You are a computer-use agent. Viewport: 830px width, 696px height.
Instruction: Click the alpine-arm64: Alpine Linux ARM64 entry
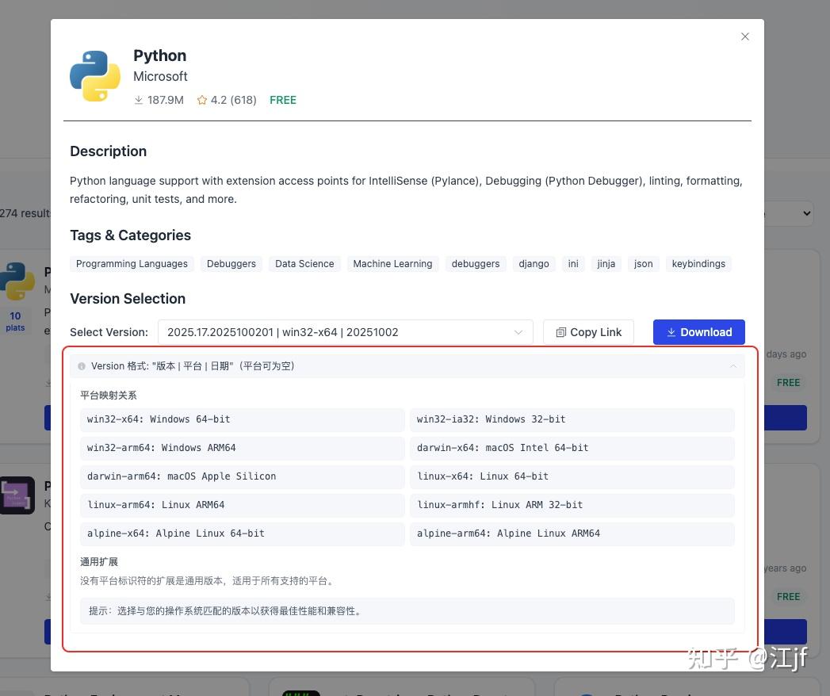tap(572, 533)
